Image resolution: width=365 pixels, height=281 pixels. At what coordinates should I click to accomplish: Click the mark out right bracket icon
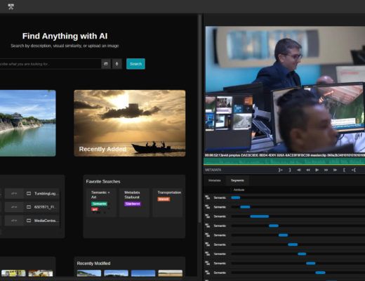(x=290, y=170)
